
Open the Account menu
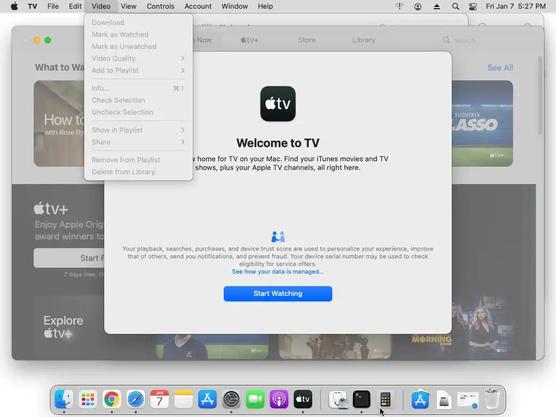(x=198, y=7)
